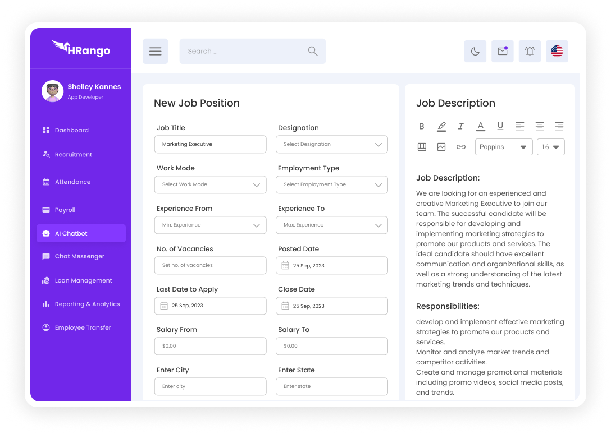611x434 pixels.
Task: Open the mail inbox icon
Action: point(503,51)
